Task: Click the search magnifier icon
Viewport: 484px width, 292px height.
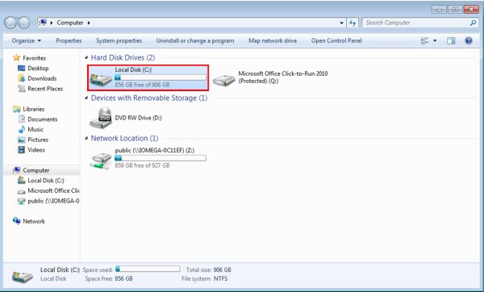Action: [473, 23]
